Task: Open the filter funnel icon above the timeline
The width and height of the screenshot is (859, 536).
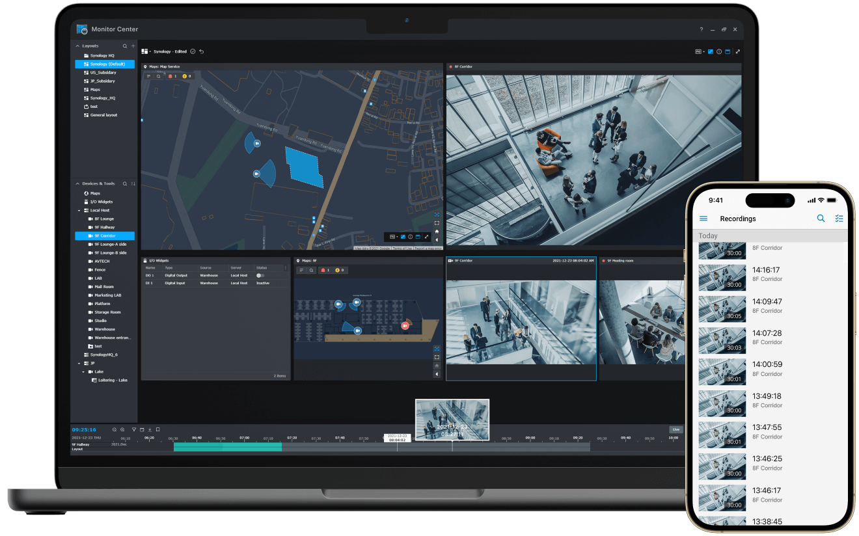Action: 134,430
